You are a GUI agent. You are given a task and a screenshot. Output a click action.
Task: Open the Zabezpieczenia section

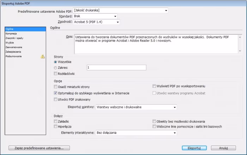pyautogui.click(x=25, y=52)
